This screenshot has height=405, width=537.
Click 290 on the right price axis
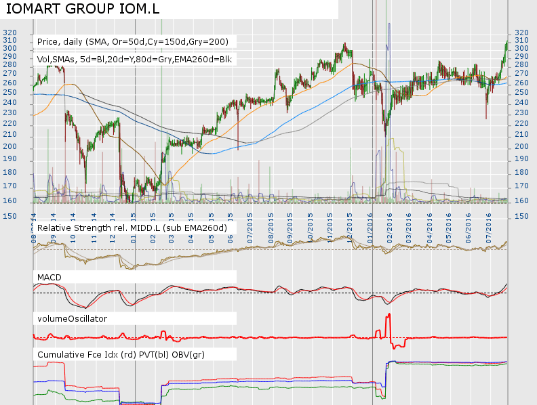(x=521, y=56)
